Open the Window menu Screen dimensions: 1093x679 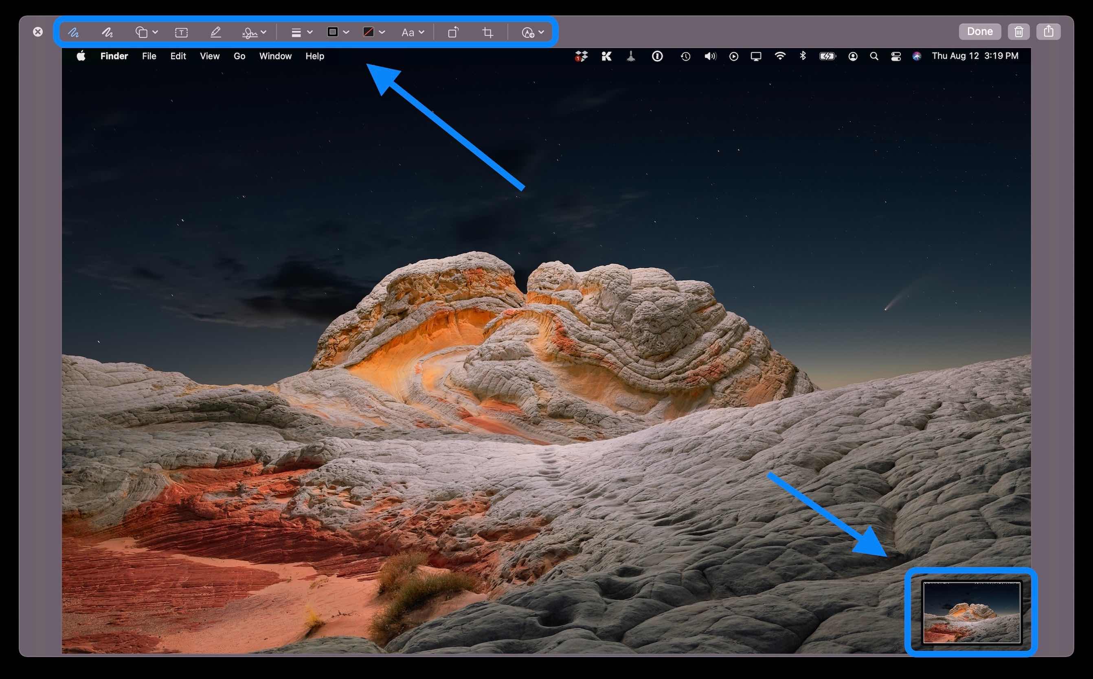point(275,56)
